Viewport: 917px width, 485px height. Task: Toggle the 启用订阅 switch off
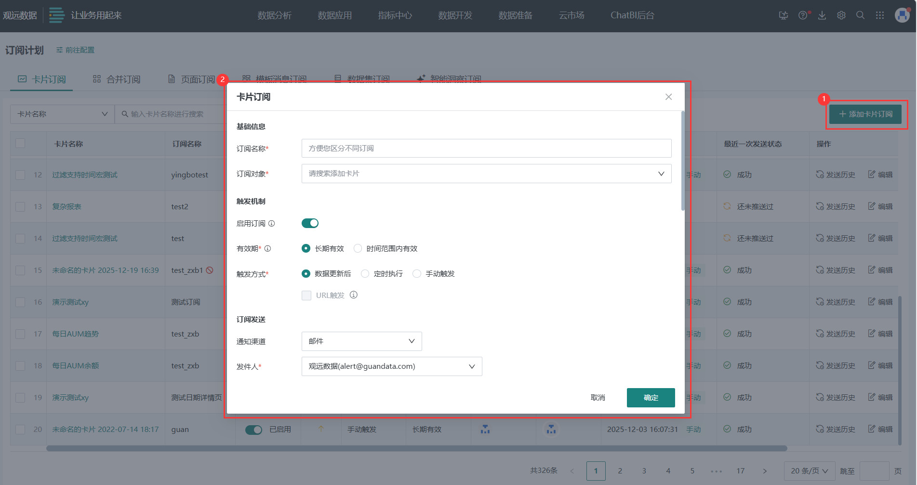tap(310, 223)
